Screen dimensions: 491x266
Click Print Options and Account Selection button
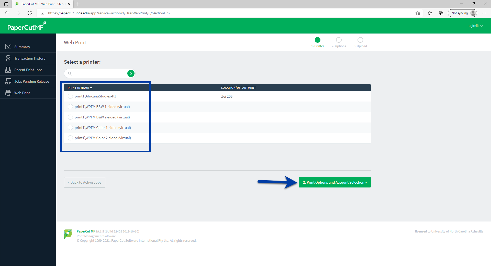coord(334,182)
